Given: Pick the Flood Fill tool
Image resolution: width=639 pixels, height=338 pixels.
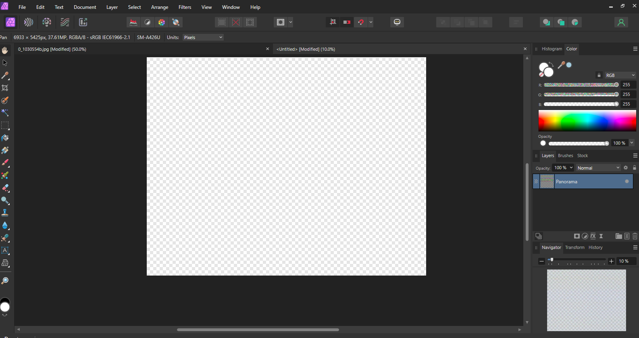Looking at the screenshot, I should click(5, 138).
